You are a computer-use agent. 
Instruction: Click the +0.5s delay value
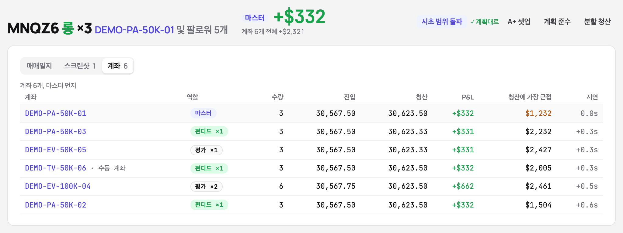(587, 186)
